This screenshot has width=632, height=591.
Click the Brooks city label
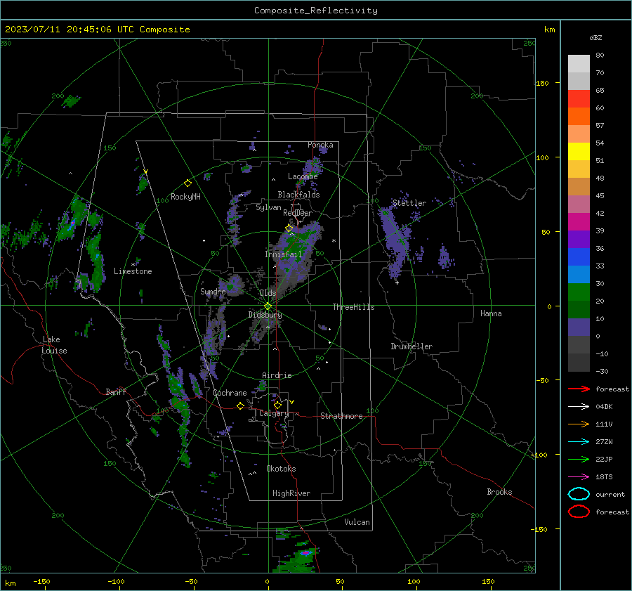[x=499, y=492]
